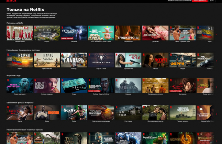This screenshot has height=144, width=222.
Task: Open the Звёздный путь: Дискавери thumbnail
Action: pyautogui.click(x=128, y=138)
